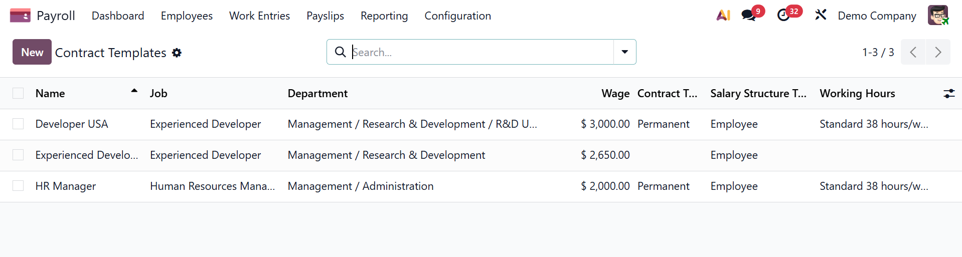Open optional columns adjust icon

(949, 93)
